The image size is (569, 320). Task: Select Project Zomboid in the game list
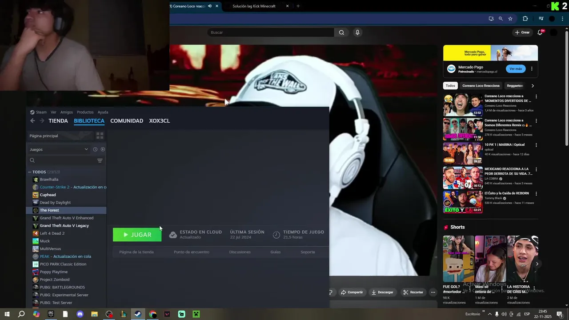click(x=55, y=280)
